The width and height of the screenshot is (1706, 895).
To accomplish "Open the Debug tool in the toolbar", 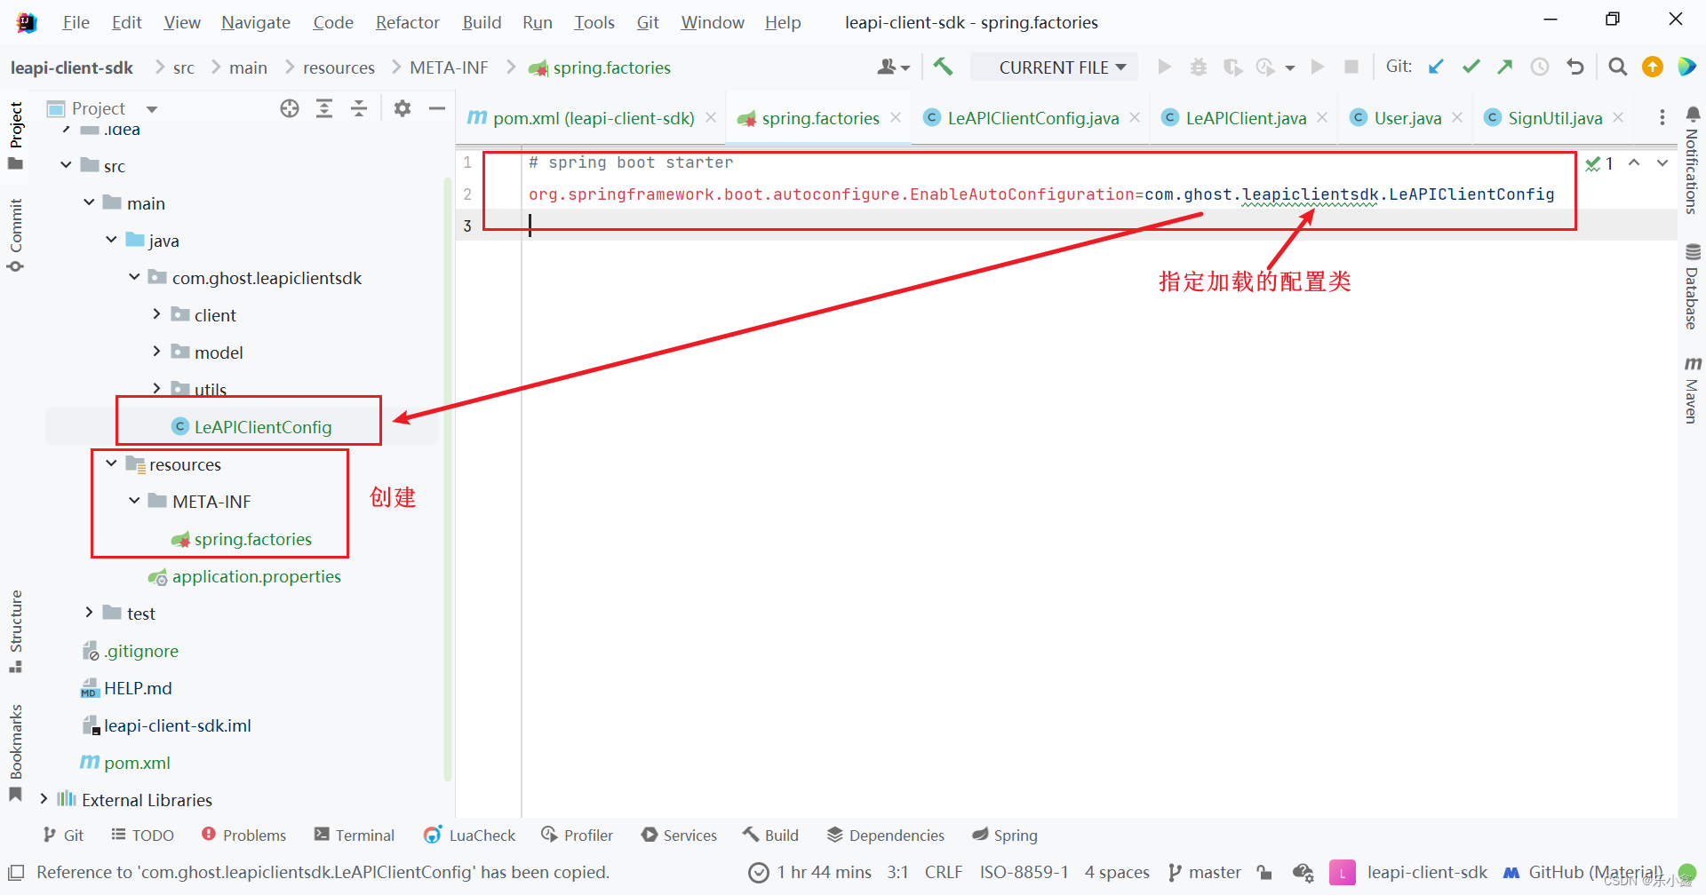I will (x=1198, y=67).
